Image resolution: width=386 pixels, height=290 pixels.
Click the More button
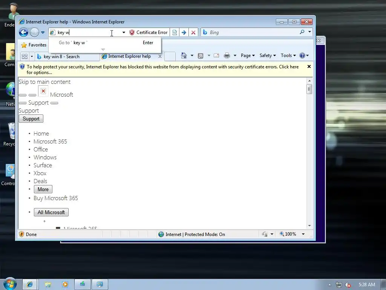(x=43, y=190)
